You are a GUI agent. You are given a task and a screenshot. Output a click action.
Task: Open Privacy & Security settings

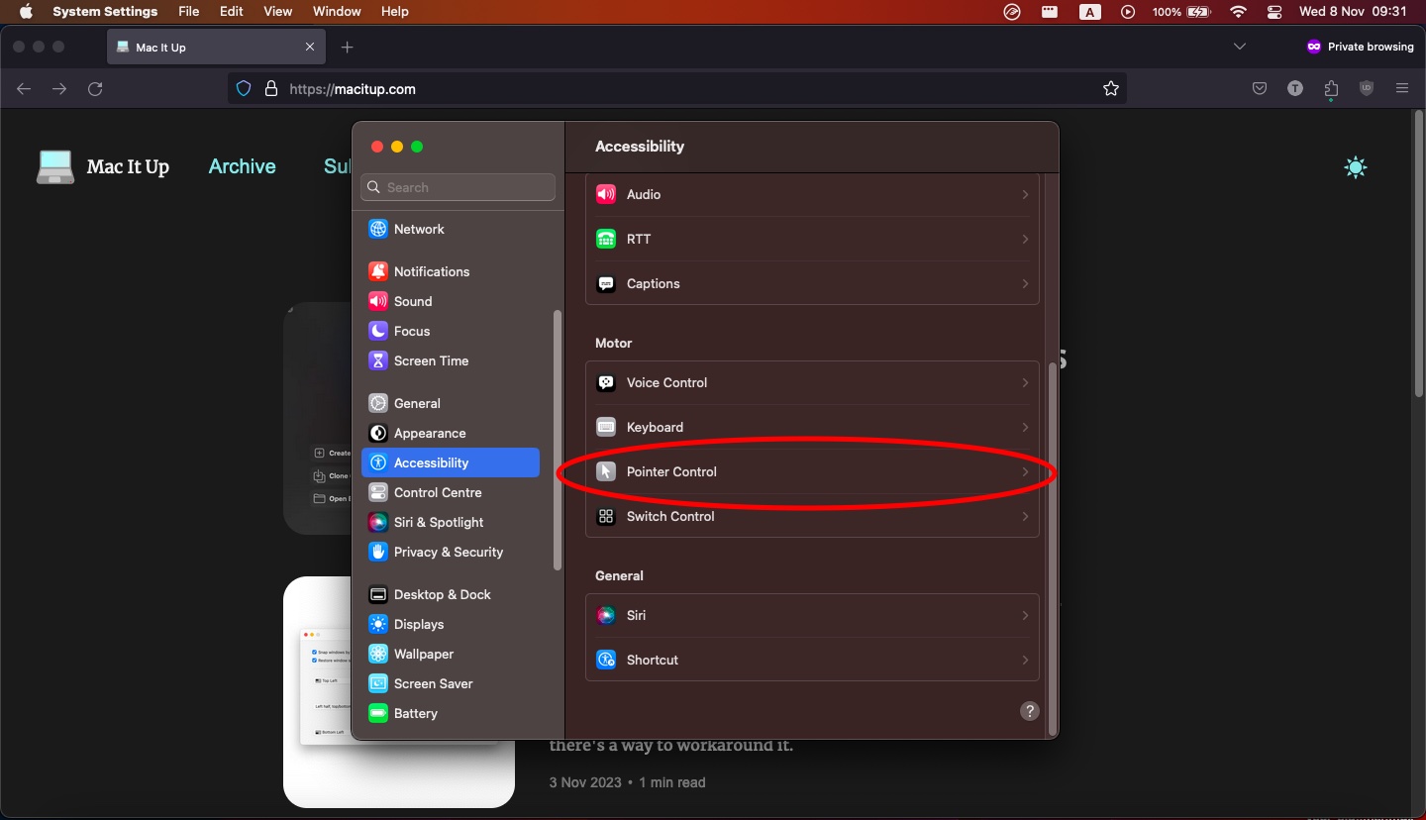[x=448, y=552]
